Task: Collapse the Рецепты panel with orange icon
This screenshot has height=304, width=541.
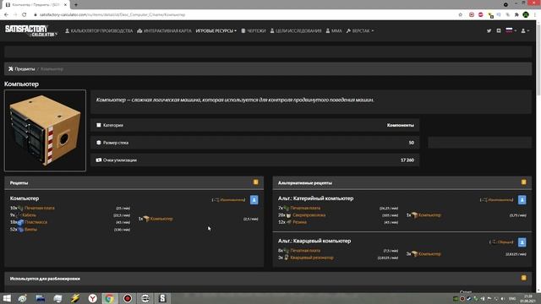Action: (255, 182)
